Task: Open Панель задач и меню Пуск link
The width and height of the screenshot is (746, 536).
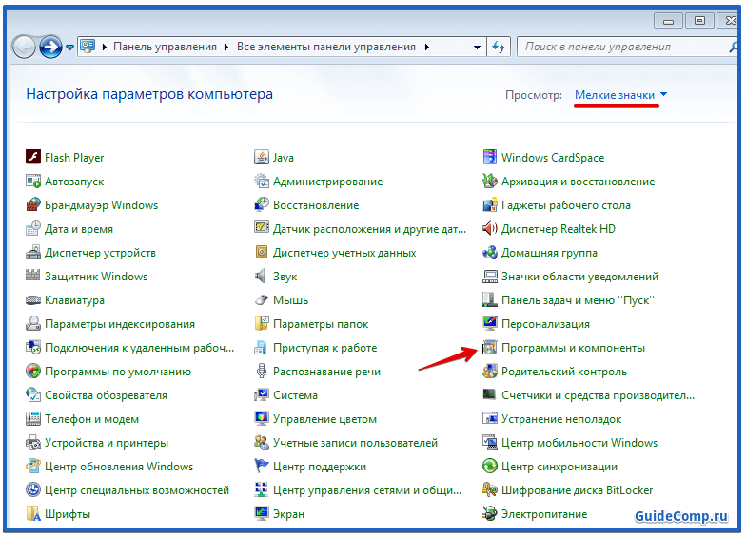Action: [578, 300]
